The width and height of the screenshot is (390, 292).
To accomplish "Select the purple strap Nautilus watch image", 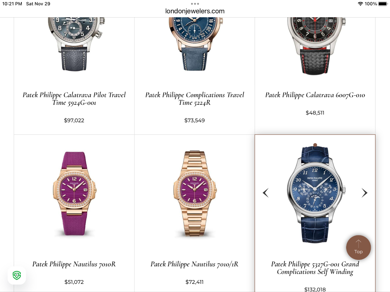I will [74, 193].
